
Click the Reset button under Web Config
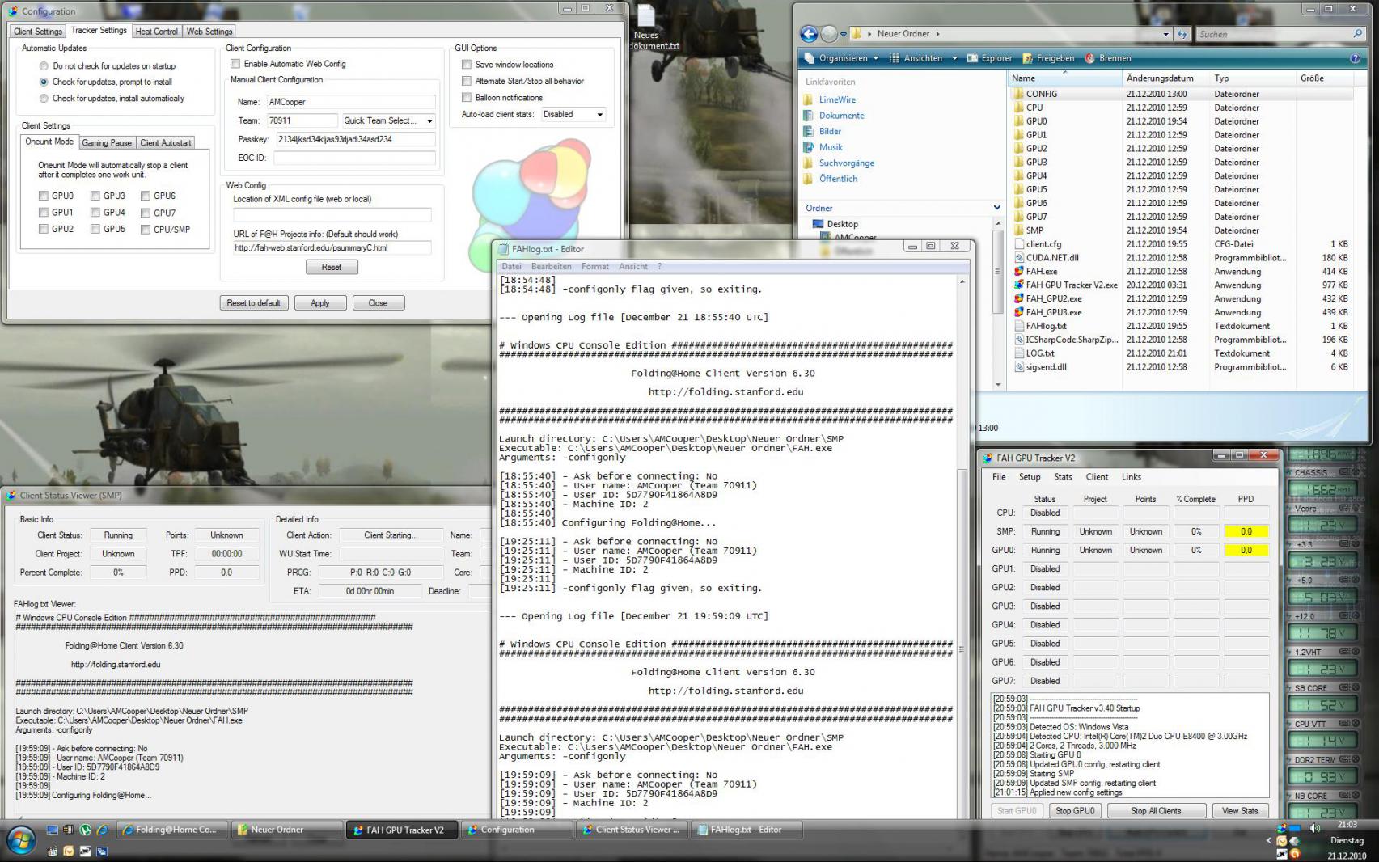[332, 267]
